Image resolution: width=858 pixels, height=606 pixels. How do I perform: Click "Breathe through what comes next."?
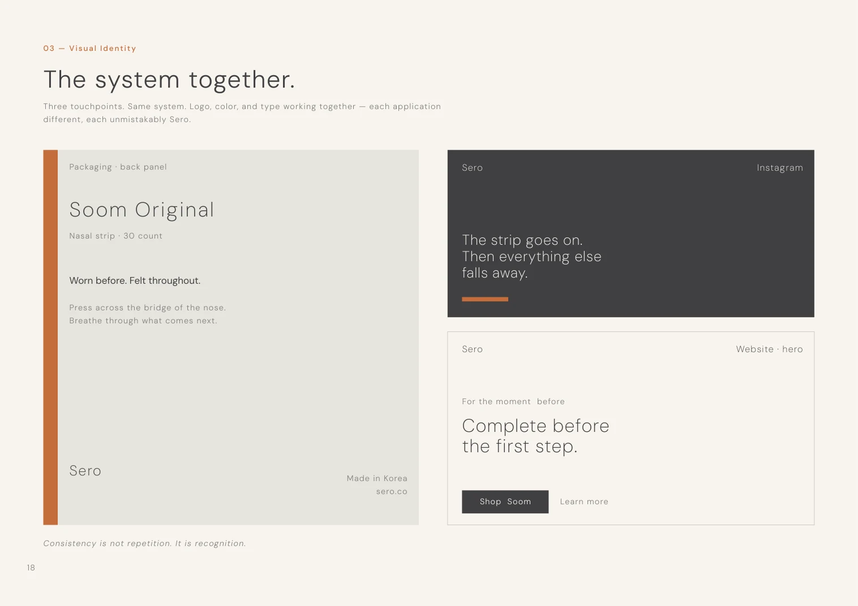tap(143, 321)
